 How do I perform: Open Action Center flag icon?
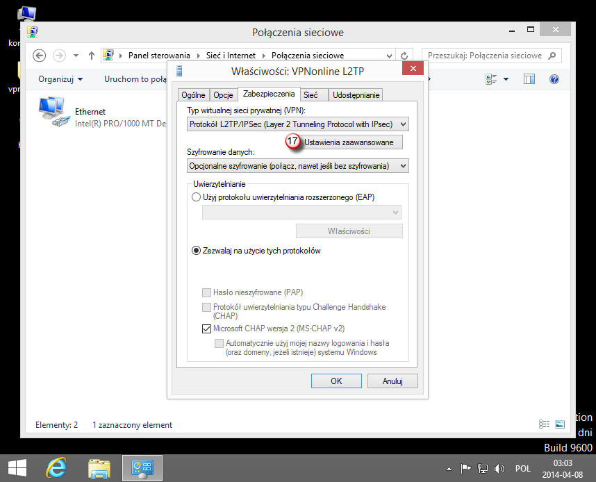click(x=465, y=469)
